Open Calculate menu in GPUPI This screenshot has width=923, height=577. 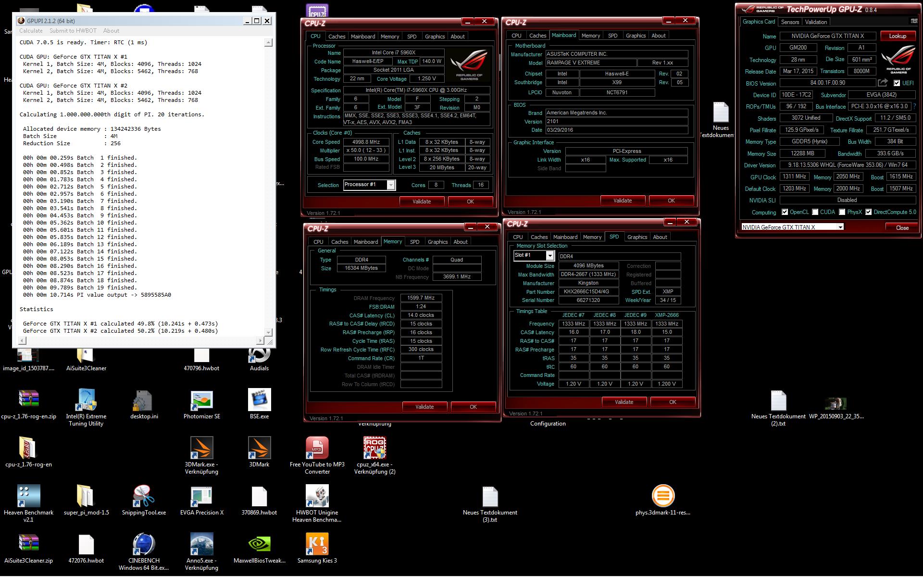pyautogui.click(x=31, y=31)
